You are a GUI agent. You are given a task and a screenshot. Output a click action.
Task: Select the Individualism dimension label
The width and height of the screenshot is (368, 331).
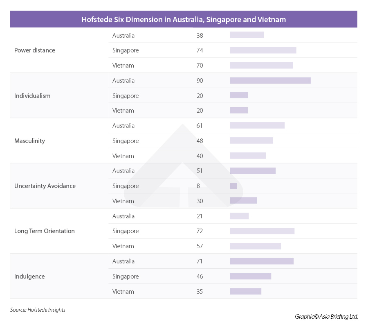coord(32,96)
